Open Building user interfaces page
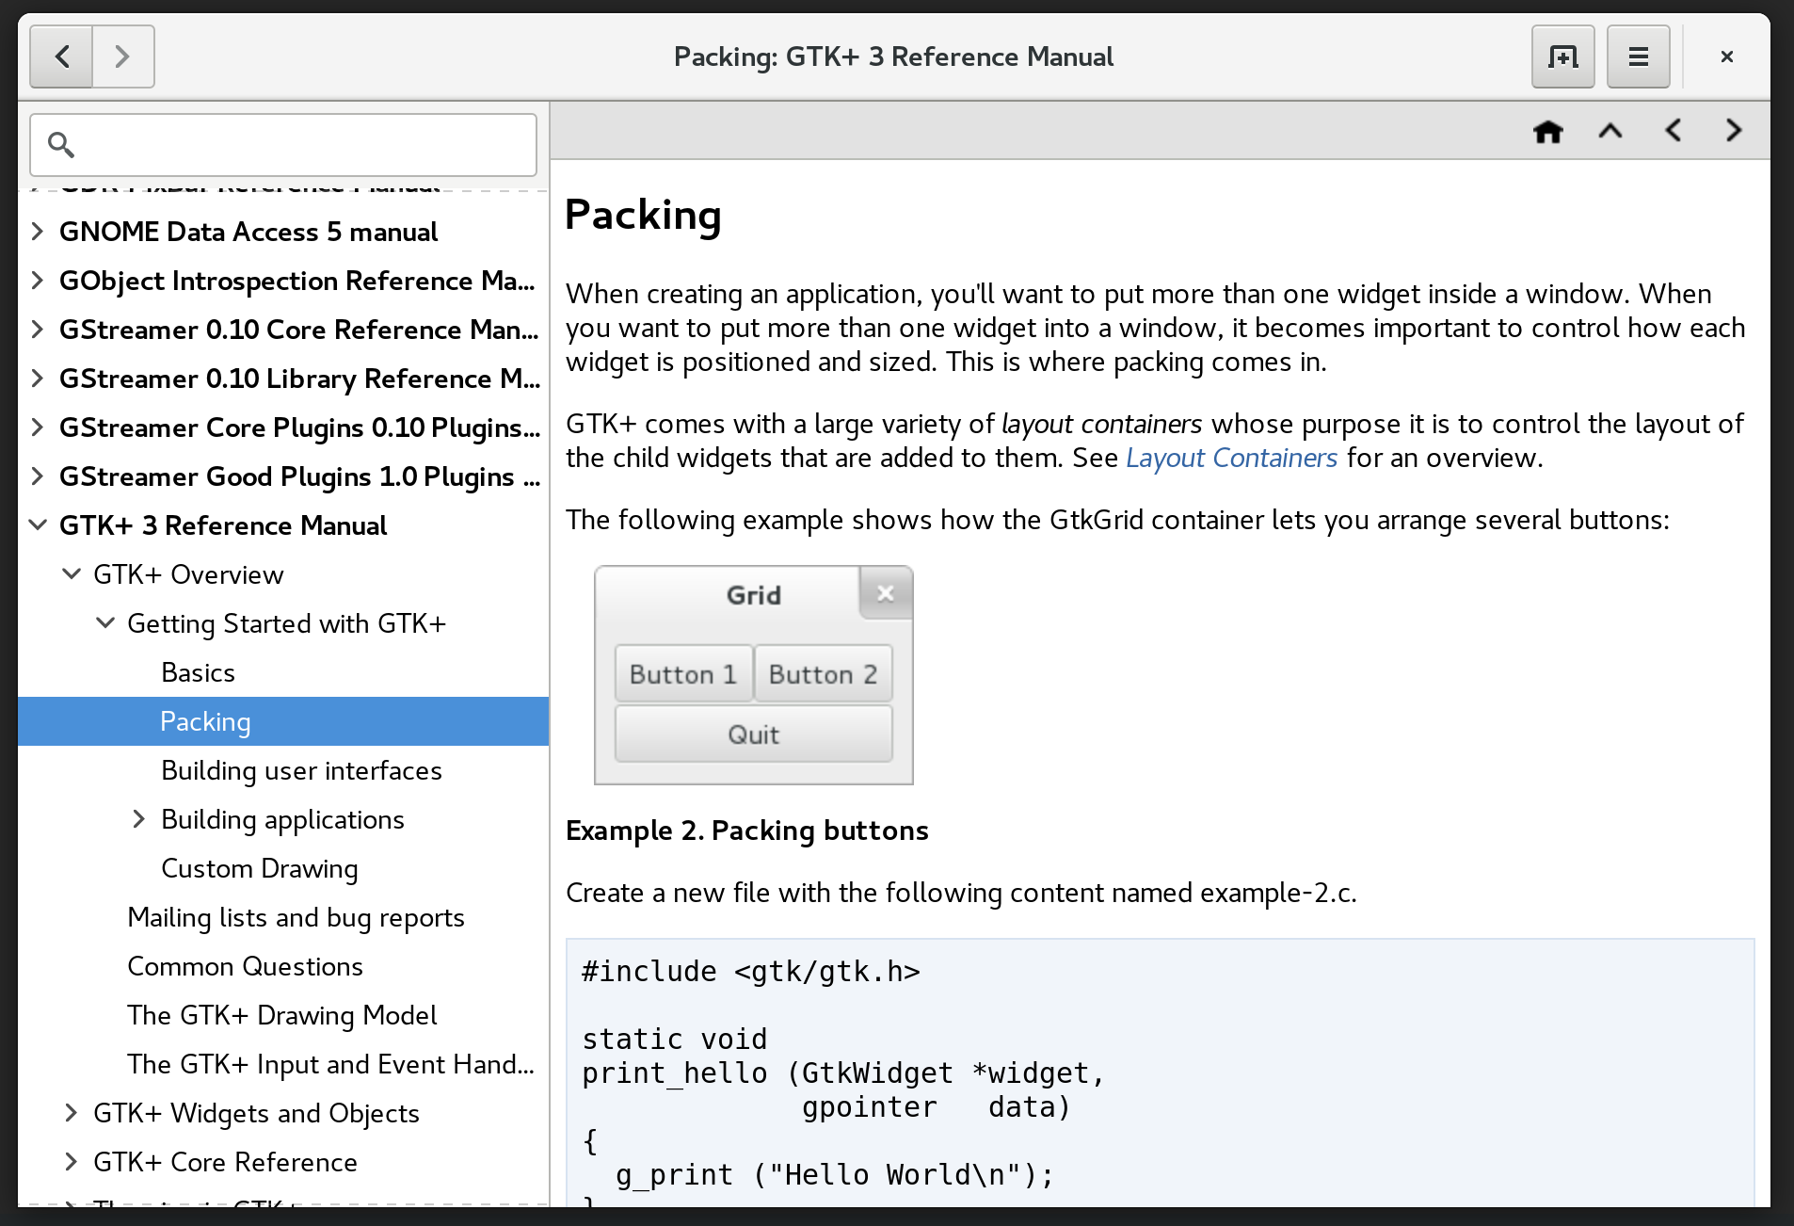Image resolution: width=1794 pixels, height=1226 pixels. [x=301, y=770]
